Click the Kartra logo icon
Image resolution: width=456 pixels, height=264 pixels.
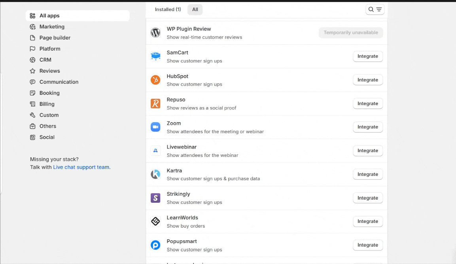coord(155,174)
